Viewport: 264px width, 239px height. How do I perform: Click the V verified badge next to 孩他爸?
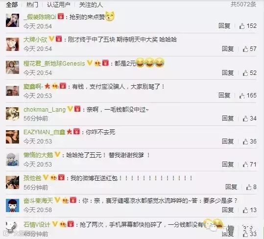46,177
